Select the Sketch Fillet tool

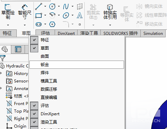(x=66, y=24)
